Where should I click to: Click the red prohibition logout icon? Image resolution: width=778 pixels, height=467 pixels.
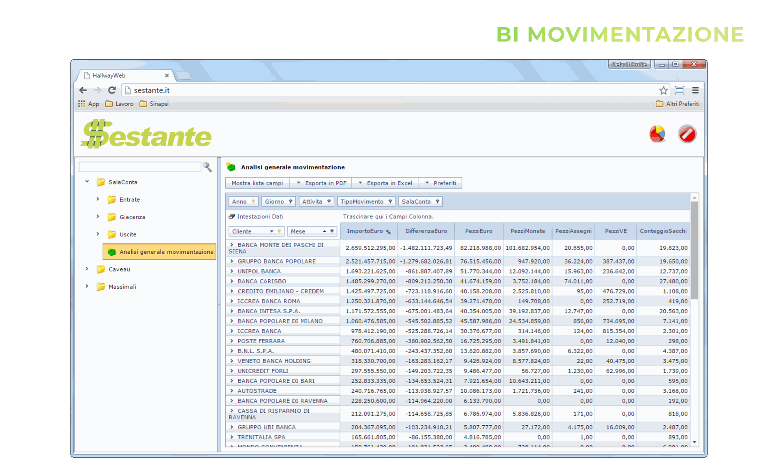(687, 134)
